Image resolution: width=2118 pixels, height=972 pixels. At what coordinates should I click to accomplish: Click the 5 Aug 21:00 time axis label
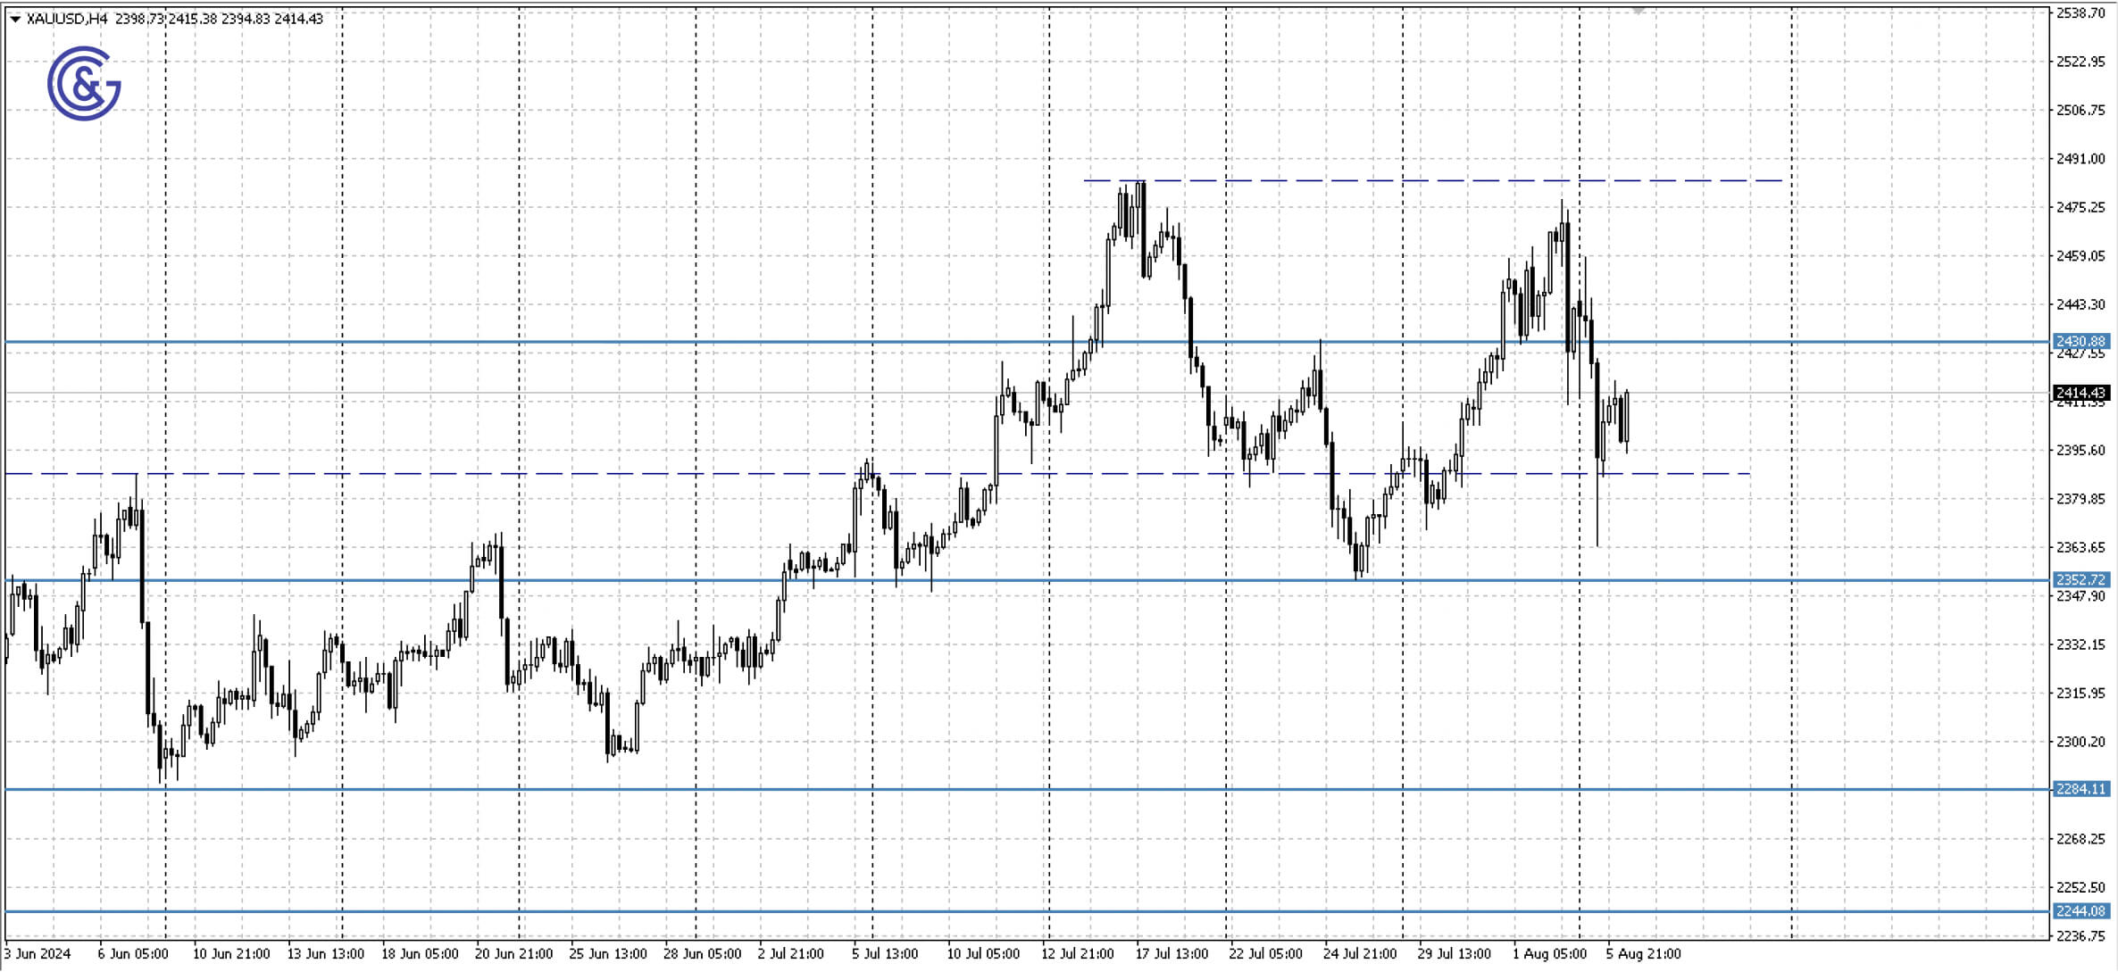point(1643,953)
